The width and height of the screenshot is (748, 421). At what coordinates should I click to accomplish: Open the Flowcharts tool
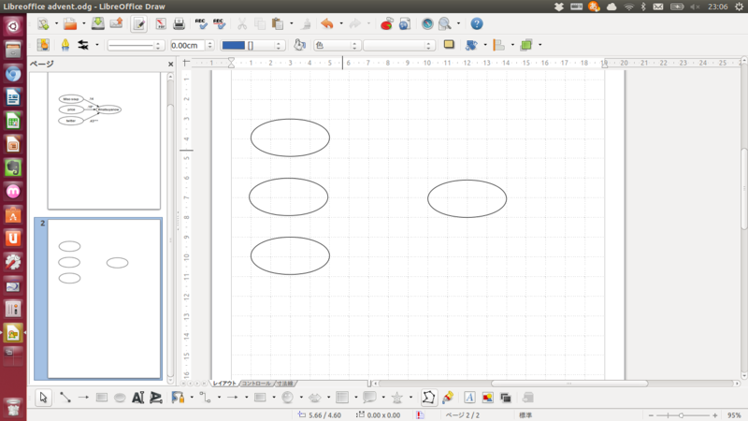[342, 397]
